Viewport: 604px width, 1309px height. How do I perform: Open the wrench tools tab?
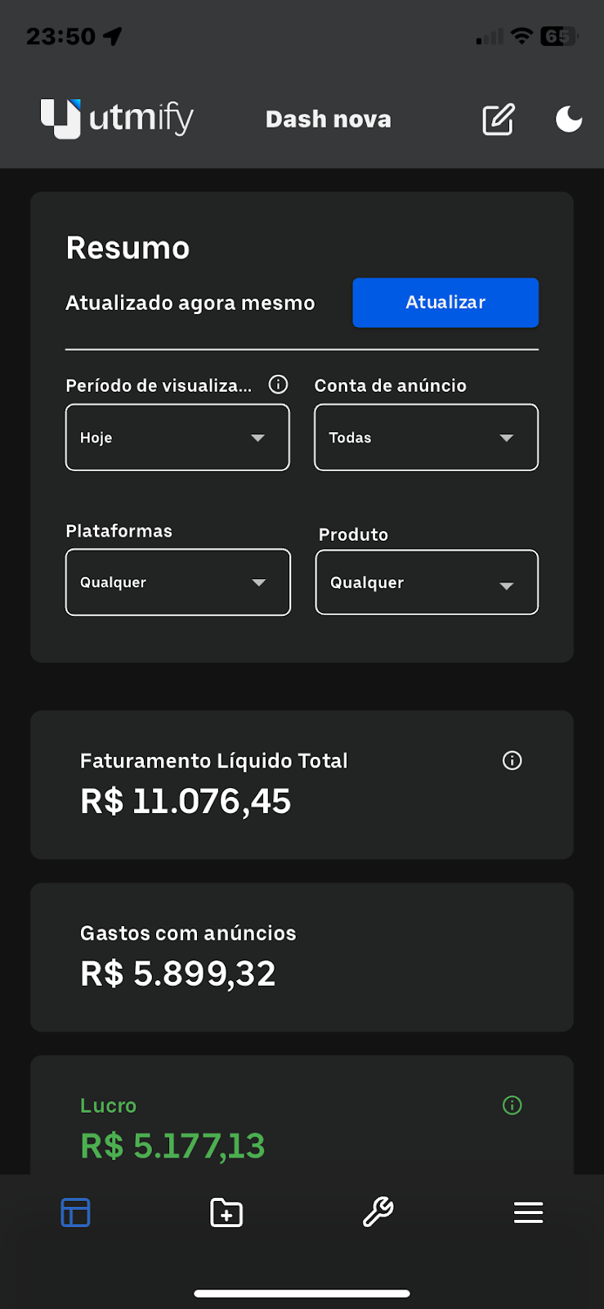[378, 1212]
